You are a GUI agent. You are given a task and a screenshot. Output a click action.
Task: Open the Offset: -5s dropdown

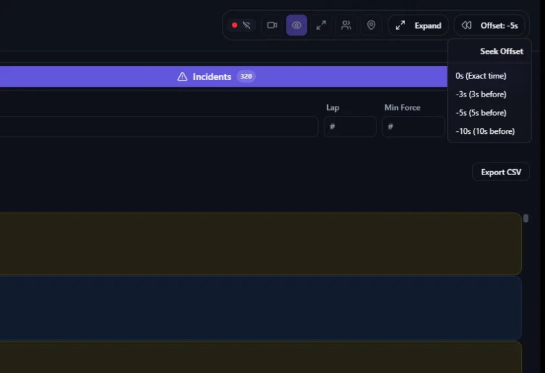pyautogui.click(x=490, y=25)
